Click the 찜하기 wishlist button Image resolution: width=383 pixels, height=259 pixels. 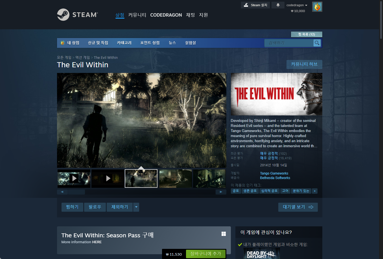[72, 207]
